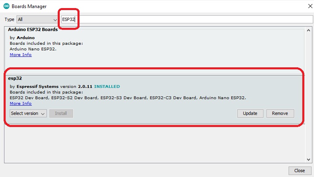Click the Espressif Systems author text
Viewport: 314px width, 177px height.
[38, 86]
